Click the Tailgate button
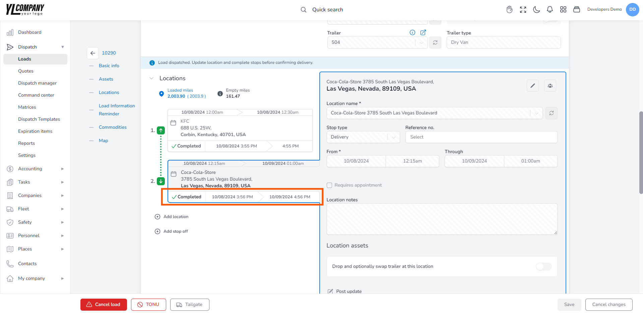The width and height of the screenshot is (643, 313). pyautogui.click(x=190, y=305)
